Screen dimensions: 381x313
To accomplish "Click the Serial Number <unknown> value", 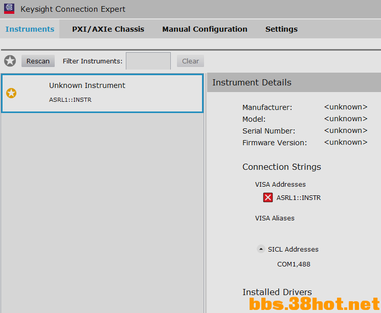I will (x=346, y=130).
